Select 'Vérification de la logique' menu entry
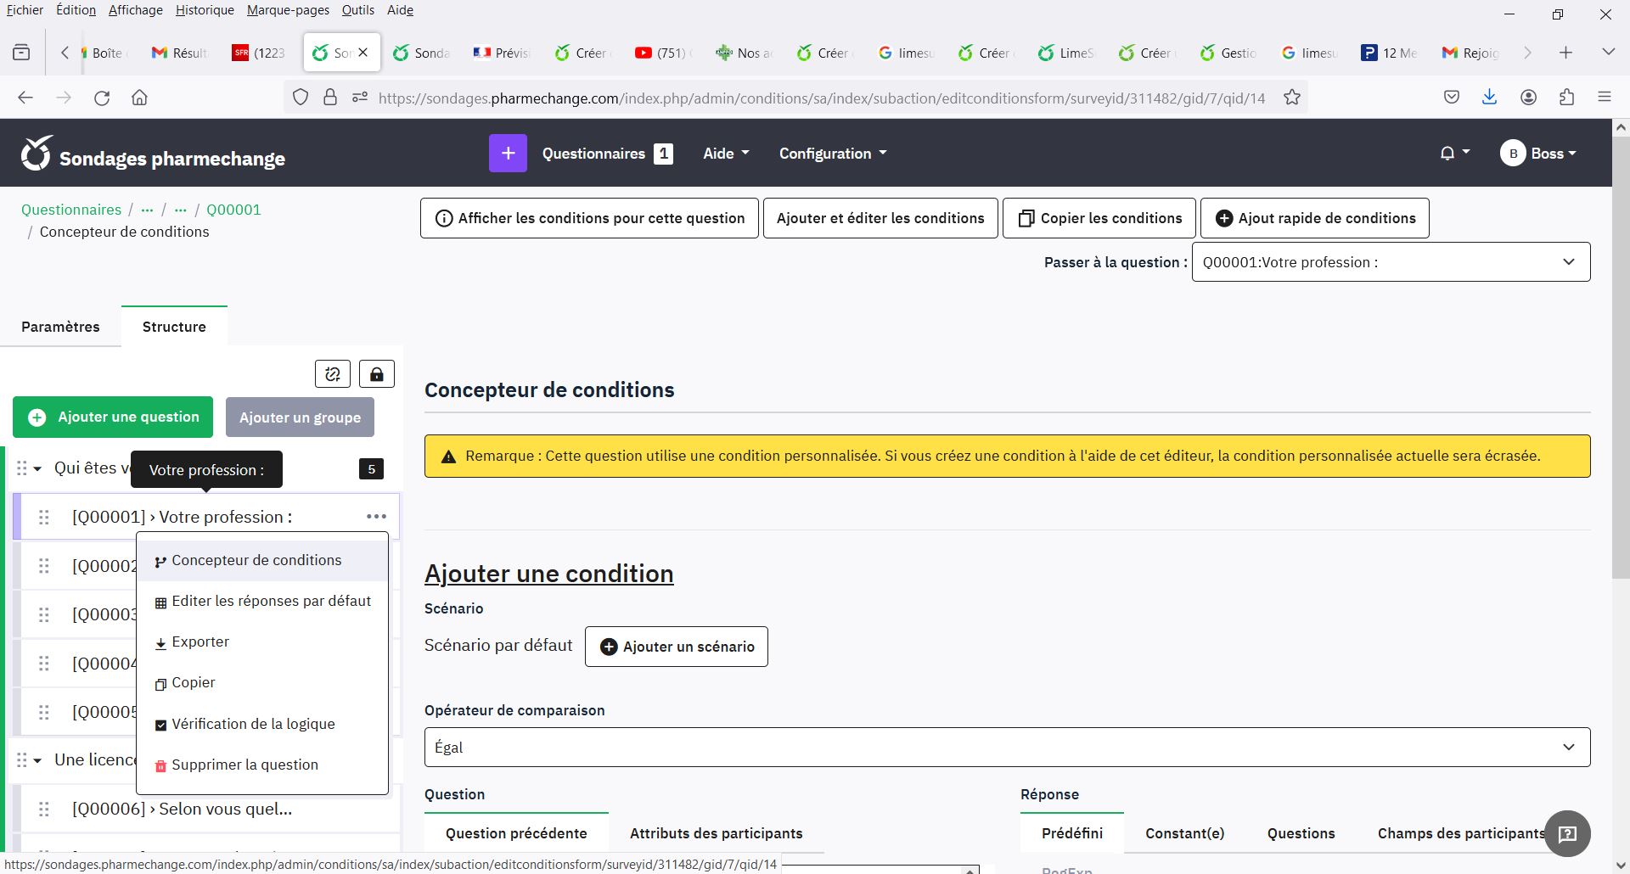The image size is (1630, 874). tap(253, 724)
